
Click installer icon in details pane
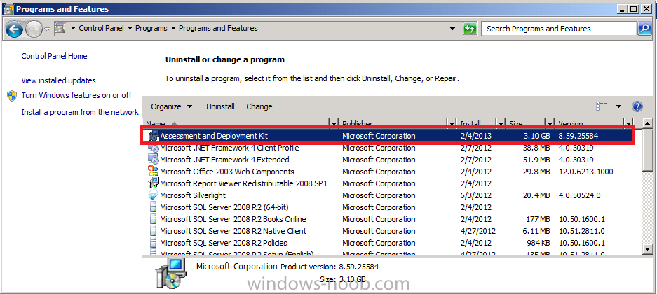click(x=170, y=274)
